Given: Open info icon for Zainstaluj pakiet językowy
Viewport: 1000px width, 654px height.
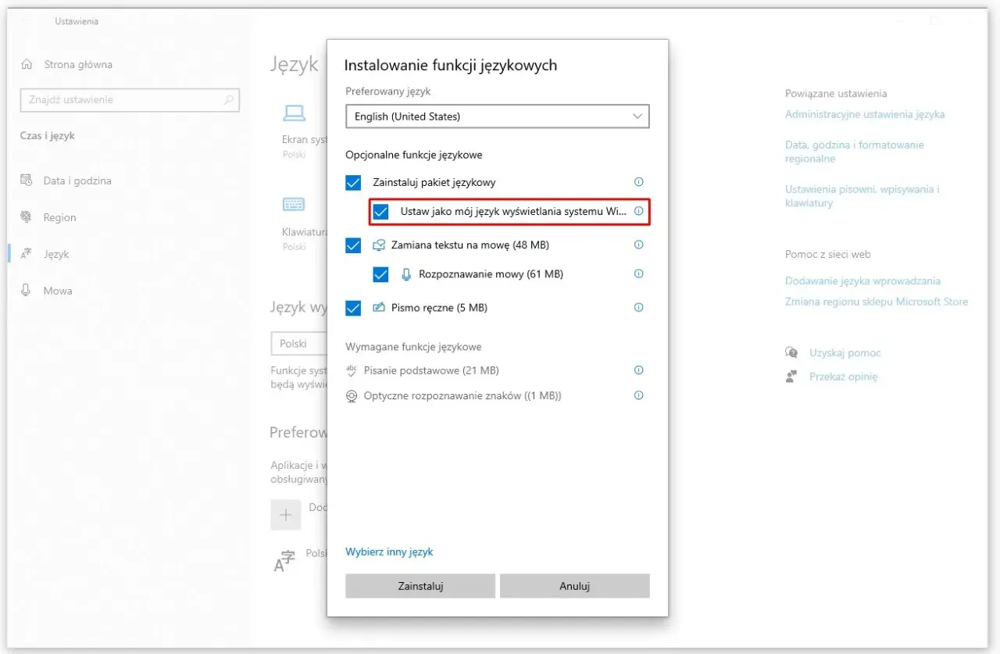Looking at the screenshot, I should pyautogui.click(x=638, y=182).
